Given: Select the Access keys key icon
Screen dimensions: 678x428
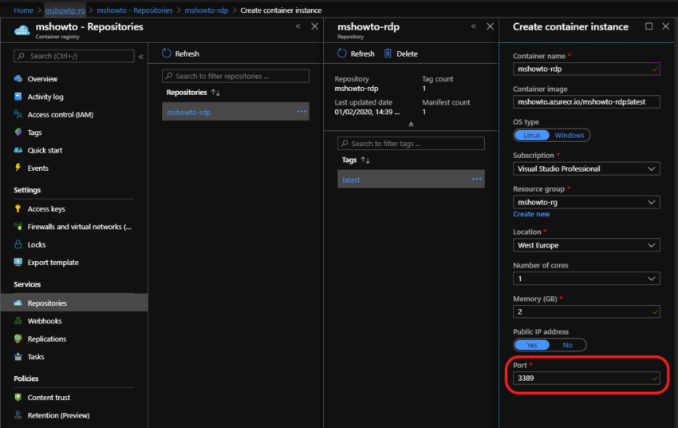Looking at the screenshot, I should click(x=18, y=209).
